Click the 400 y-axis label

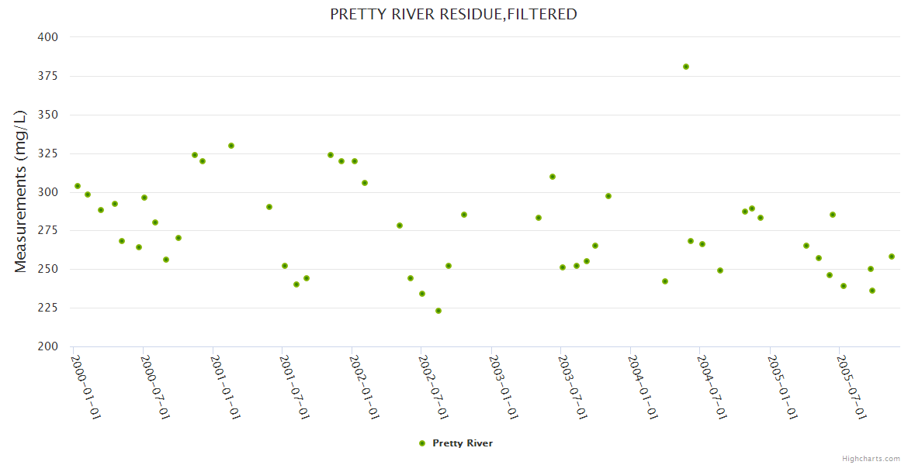[48, 37]
